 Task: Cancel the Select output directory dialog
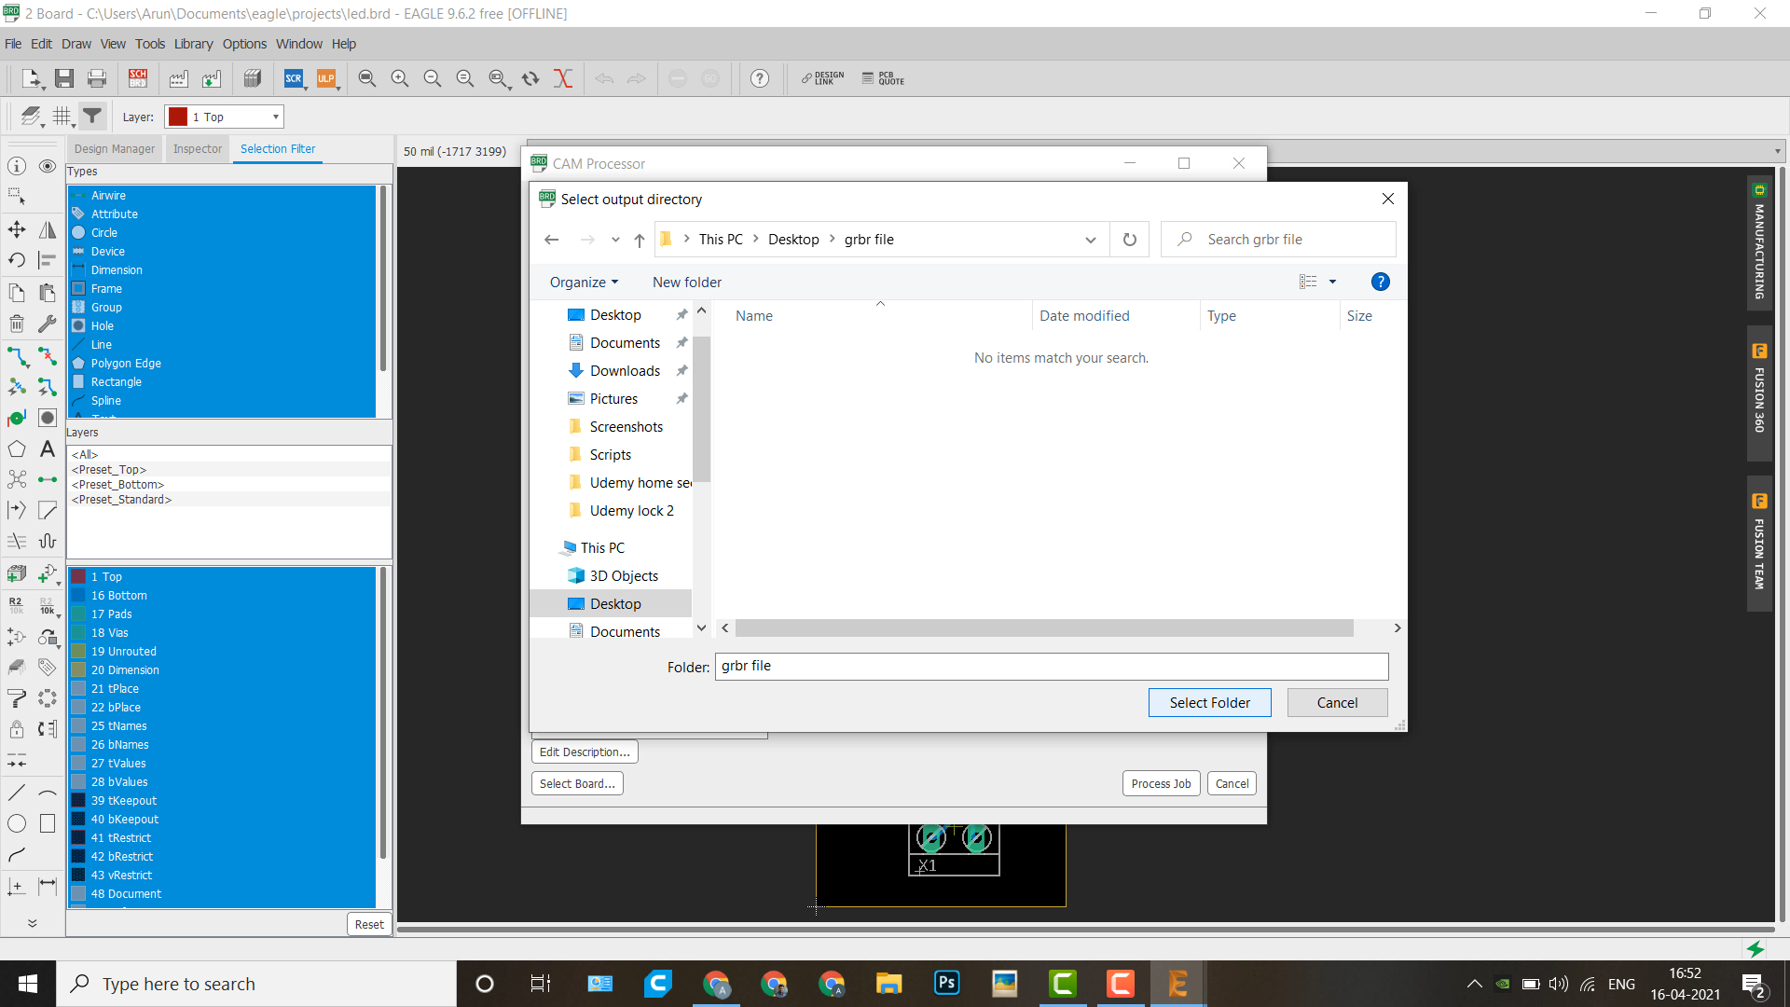click(x=1337, y=703)
